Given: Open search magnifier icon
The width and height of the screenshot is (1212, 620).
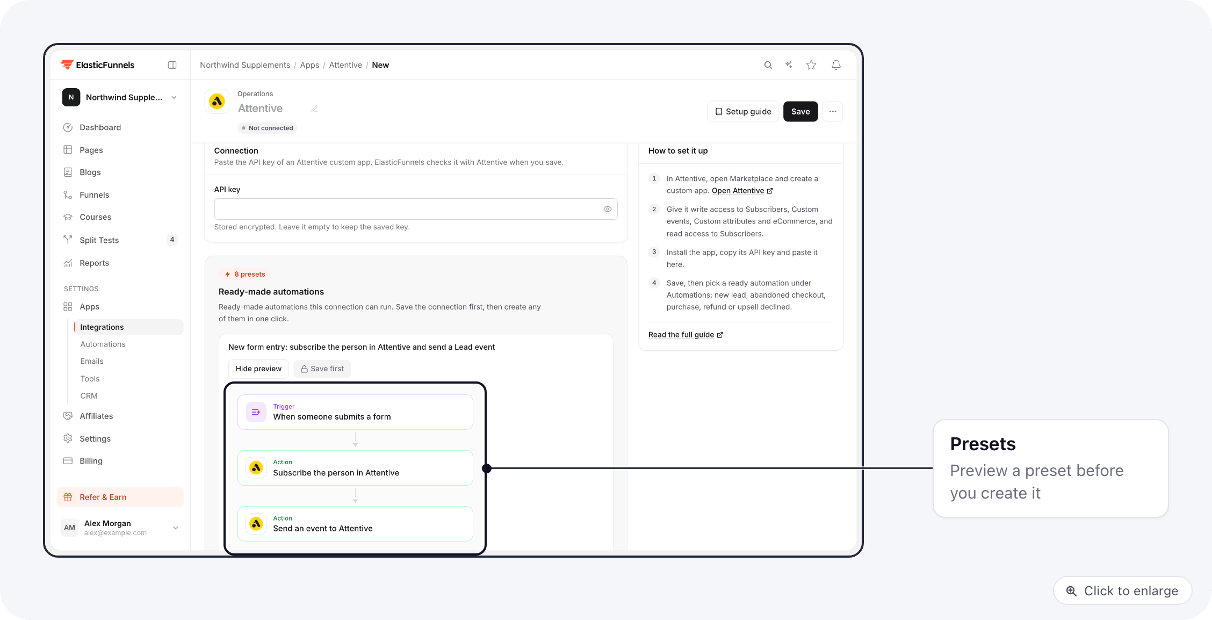Looking at the screenshot, I should pyautogui.click(x=768, y=65).
